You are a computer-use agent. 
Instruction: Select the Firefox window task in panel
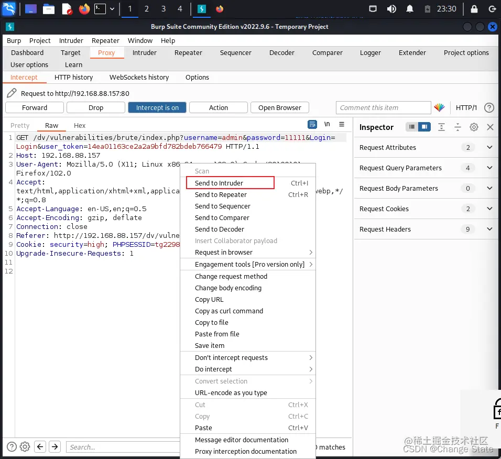click(220, 9)
